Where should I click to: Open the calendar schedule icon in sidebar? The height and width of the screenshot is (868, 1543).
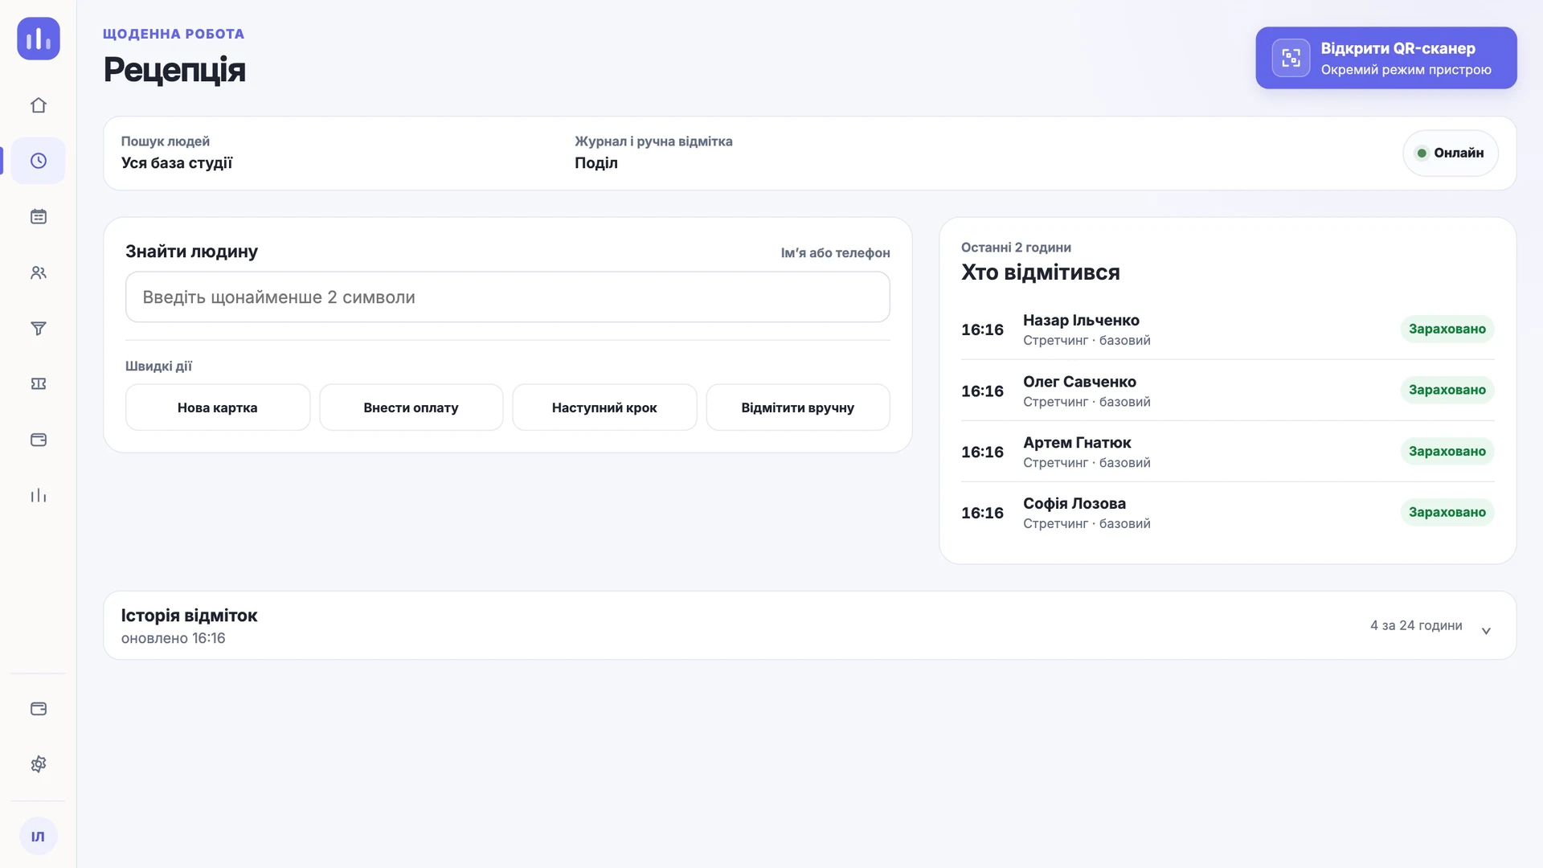tap(39, 217)
